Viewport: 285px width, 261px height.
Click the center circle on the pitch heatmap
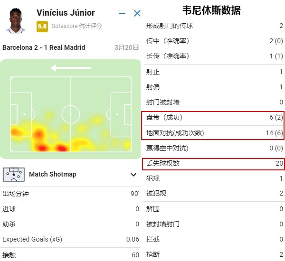[71, 114]
